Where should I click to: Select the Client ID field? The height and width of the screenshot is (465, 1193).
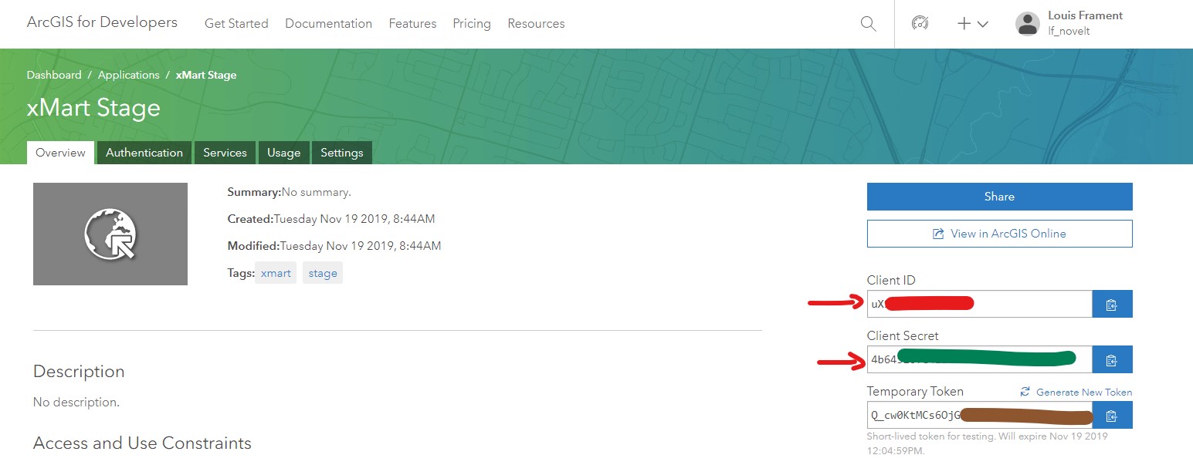[979, 304]
